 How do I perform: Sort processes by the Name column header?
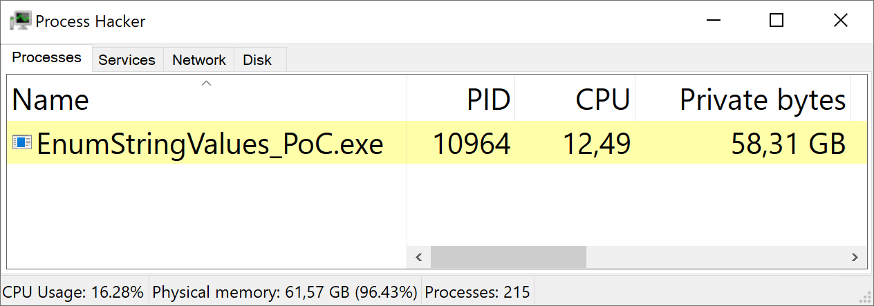[x=50, y=101]
